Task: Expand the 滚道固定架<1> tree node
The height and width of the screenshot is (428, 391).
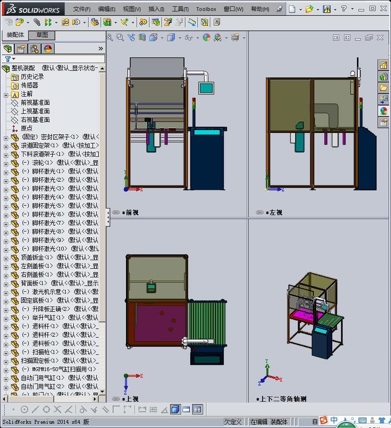Action: click(6, 147)
